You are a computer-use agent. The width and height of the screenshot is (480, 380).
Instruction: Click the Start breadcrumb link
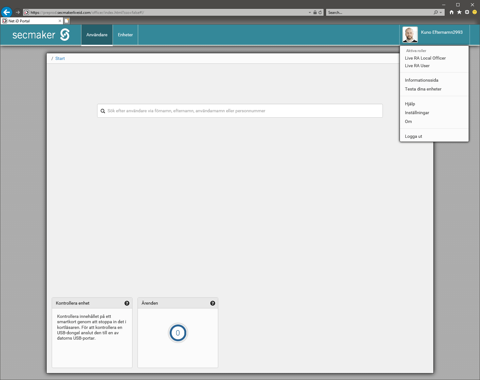[x=60, y=58]
